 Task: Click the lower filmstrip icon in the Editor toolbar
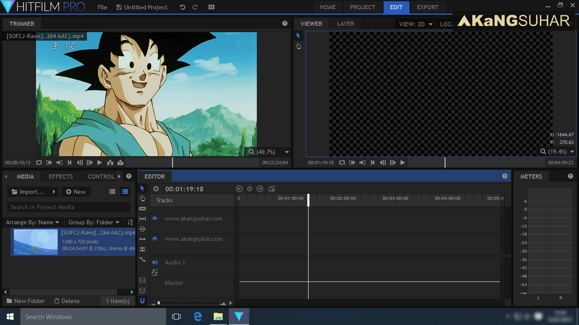tap(142, 291)
